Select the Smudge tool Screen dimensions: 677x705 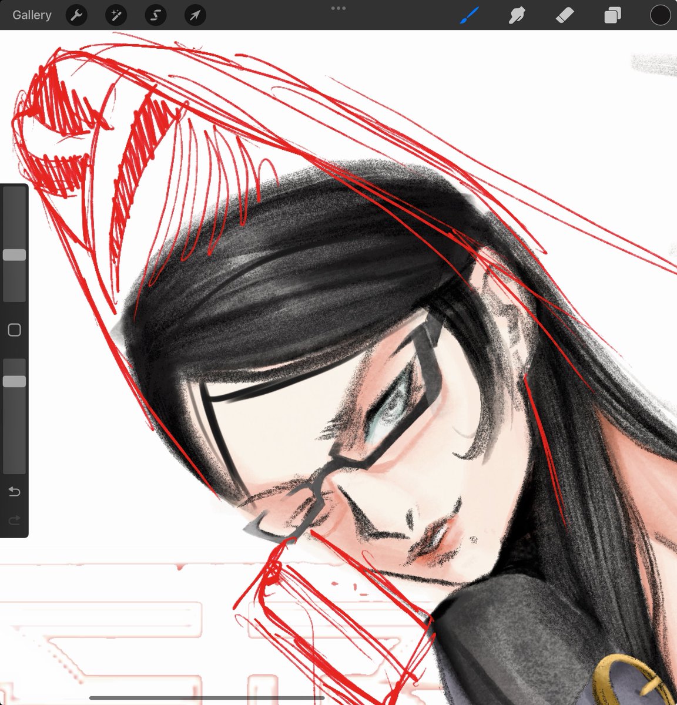pos(517,15)
